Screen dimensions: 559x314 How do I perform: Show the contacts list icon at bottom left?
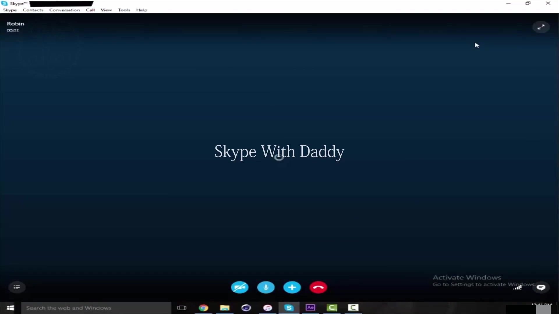pos(17,288)
